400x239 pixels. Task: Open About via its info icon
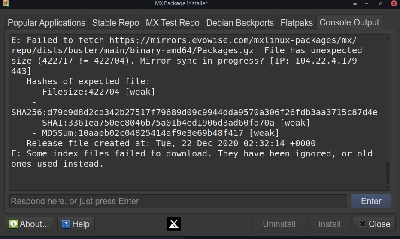click(x=14, y=224)
